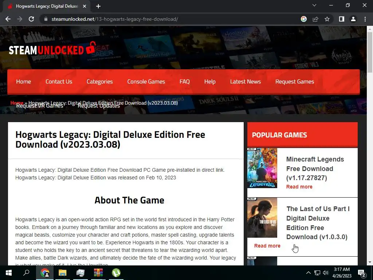Click Read more under The Last of Us
Screen dimensions: 373x280
click(x=267, y=246)
